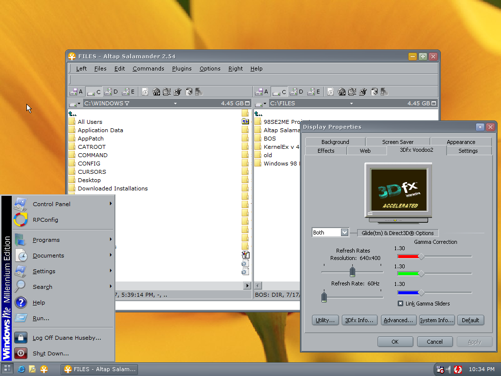Screen dimensions: 501x376
Task: Open the Both combo box dropdown
Action: click(344, 233)
